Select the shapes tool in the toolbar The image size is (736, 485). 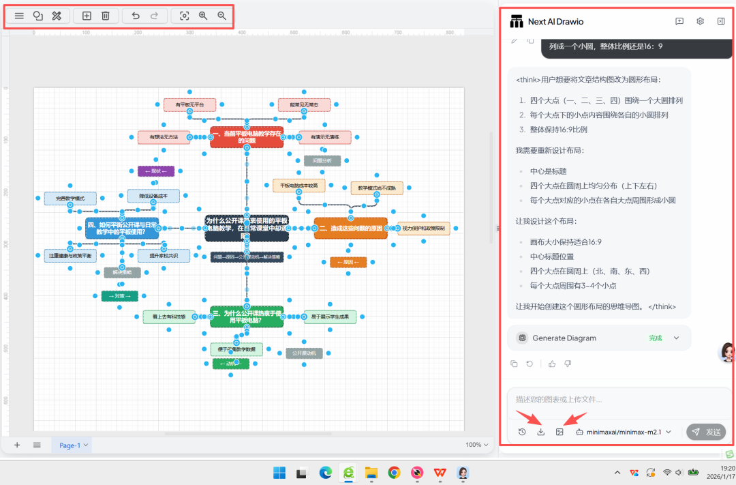(x=37, y=16)
